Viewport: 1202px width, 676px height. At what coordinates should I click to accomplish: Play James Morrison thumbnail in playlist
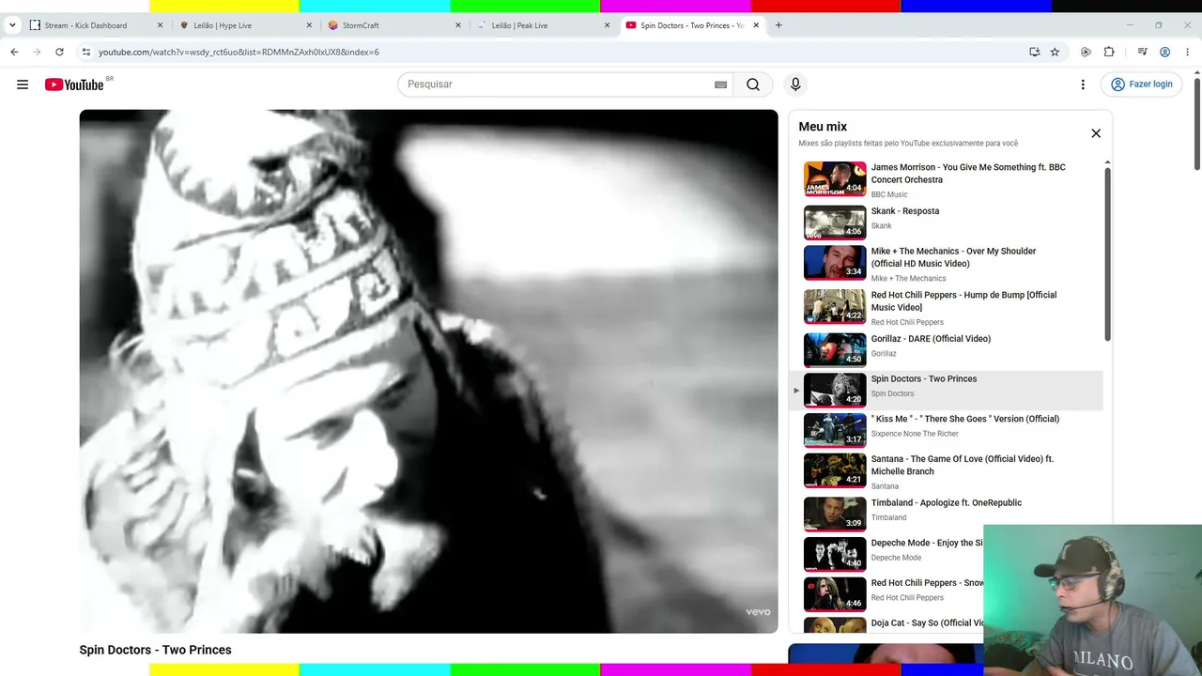(x=835, y=178)
